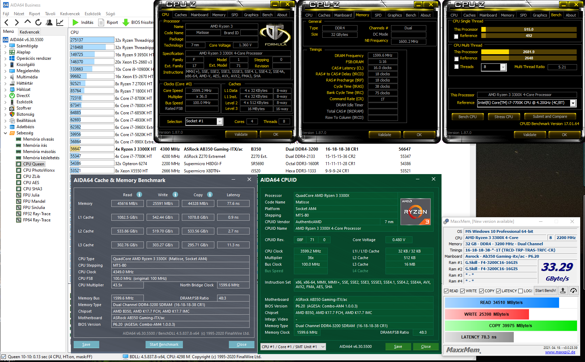The height and width of the screenshot is (362, 585).
Task: Switch to Caches tab in first CPU-Z window
Action: (x=180, y=15)
